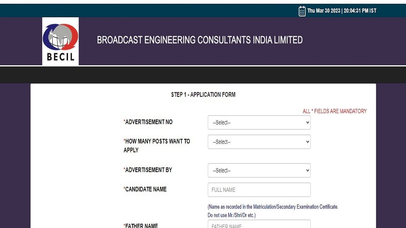The image size is (406, 228).
Task: Click the empty black navigation bar
Action: (203, 75)
